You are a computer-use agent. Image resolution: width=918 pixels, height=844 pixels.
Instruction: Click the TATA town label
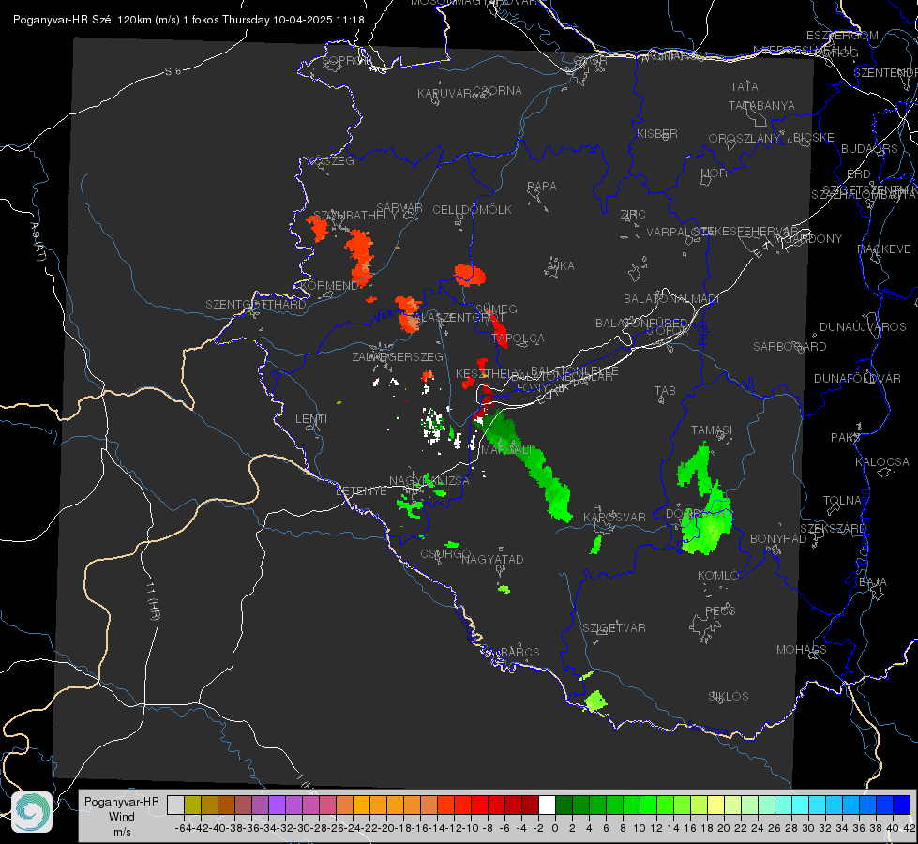(745, 86)
